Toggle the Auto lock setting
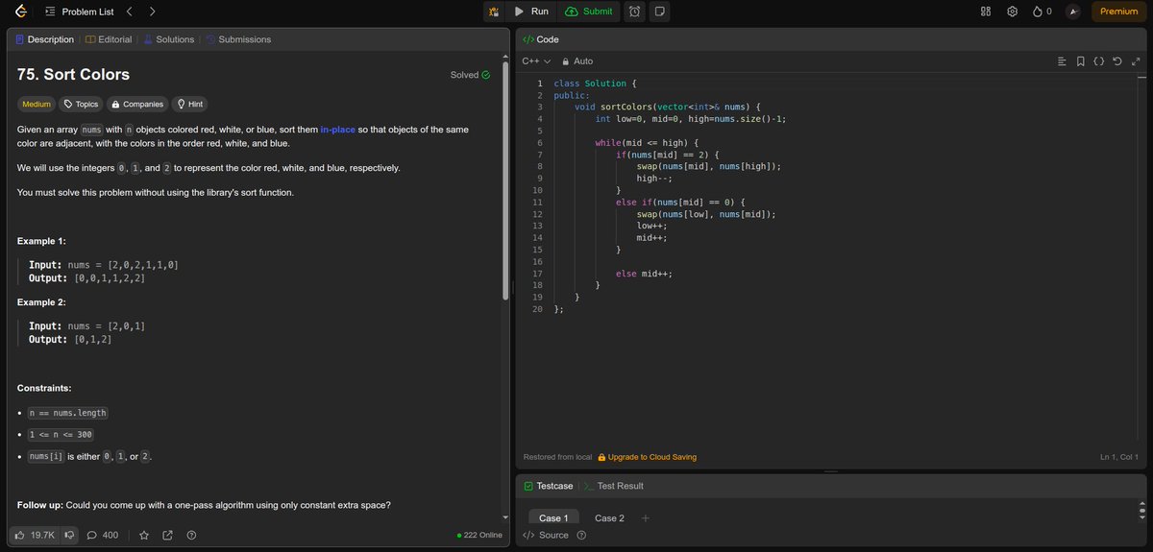 pos(577,61)
